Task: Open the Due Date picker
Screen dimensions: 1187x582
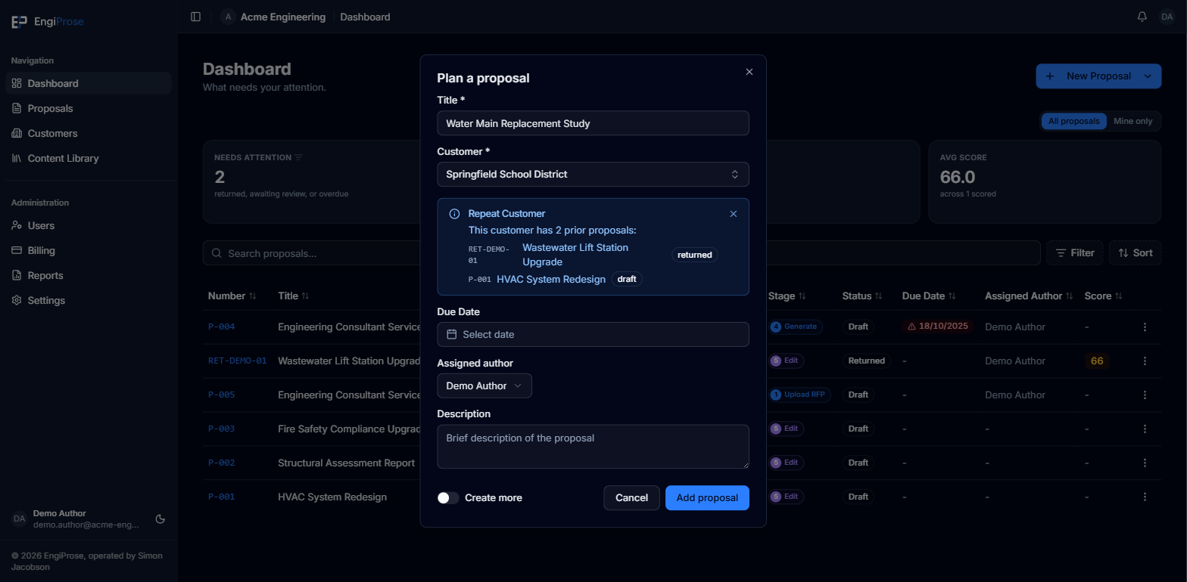Action: click(593, 335)
